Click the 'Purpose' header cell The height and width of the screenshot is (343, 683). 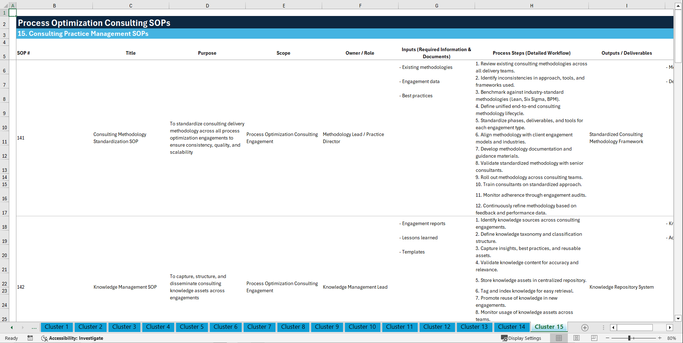tap(207, 53)
